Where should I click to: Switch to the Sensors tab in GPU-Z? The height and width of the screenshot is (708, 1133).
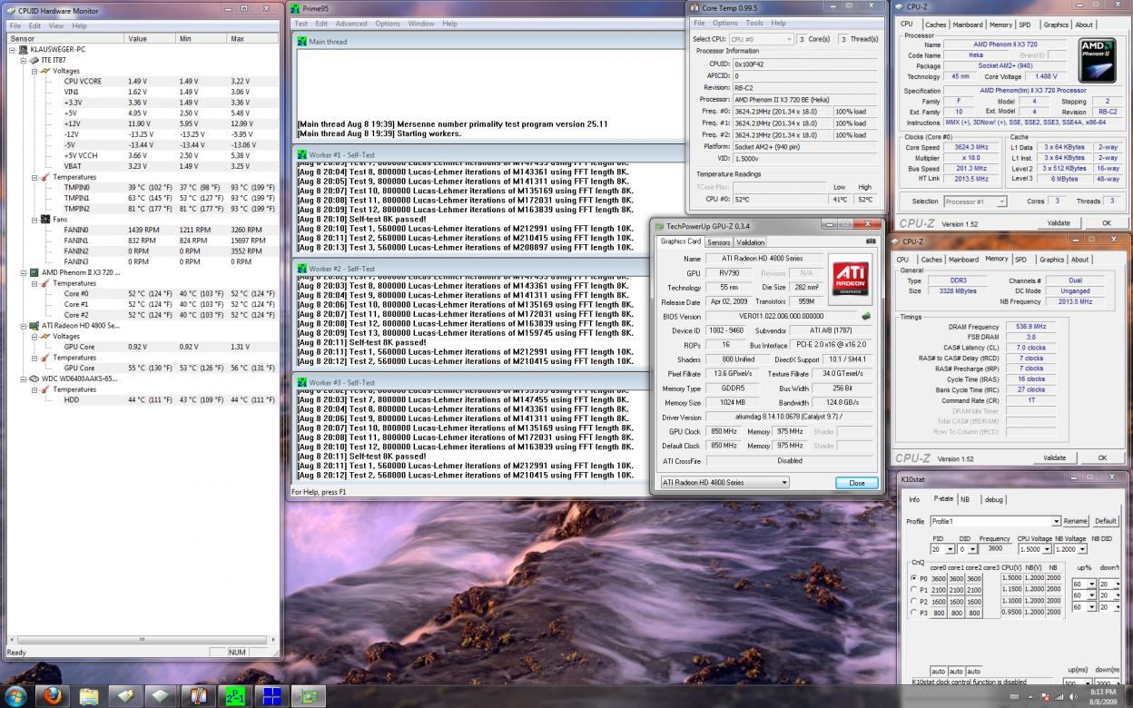[718, 242]
